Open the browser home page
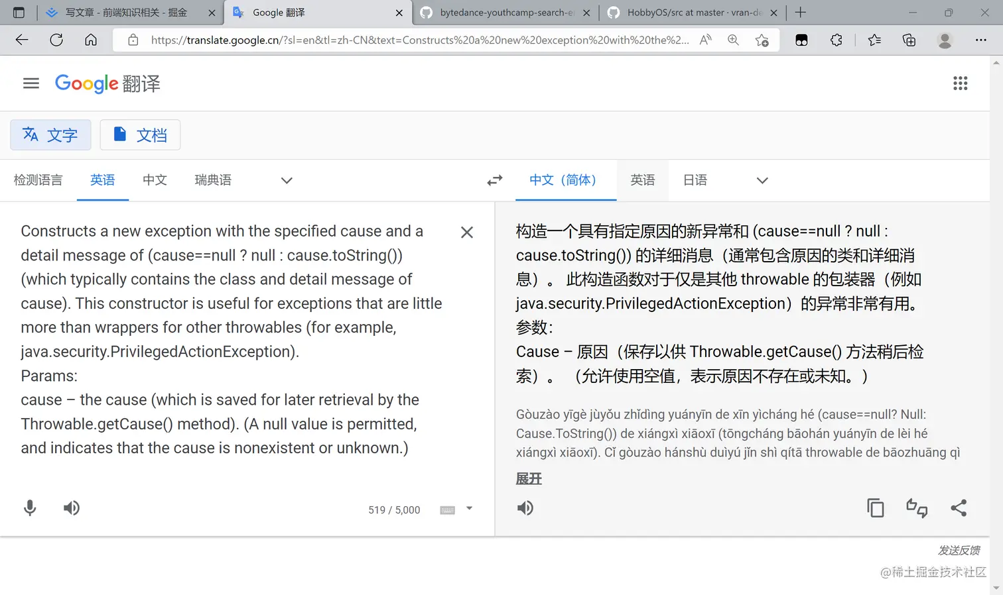Screen dimensions: 1003x595 [91, 40]
